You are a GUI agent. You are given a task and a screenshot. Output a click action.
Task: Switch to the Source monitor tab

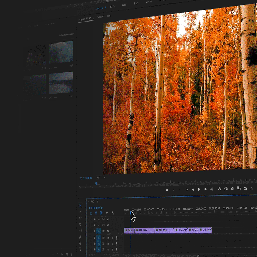104,16
